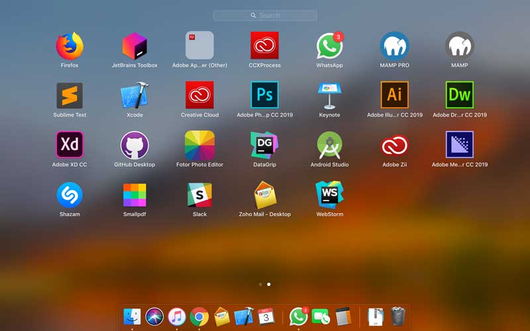
Task: Open Adobe Illustrator CC 2019
Action: (x=394, y=95)
